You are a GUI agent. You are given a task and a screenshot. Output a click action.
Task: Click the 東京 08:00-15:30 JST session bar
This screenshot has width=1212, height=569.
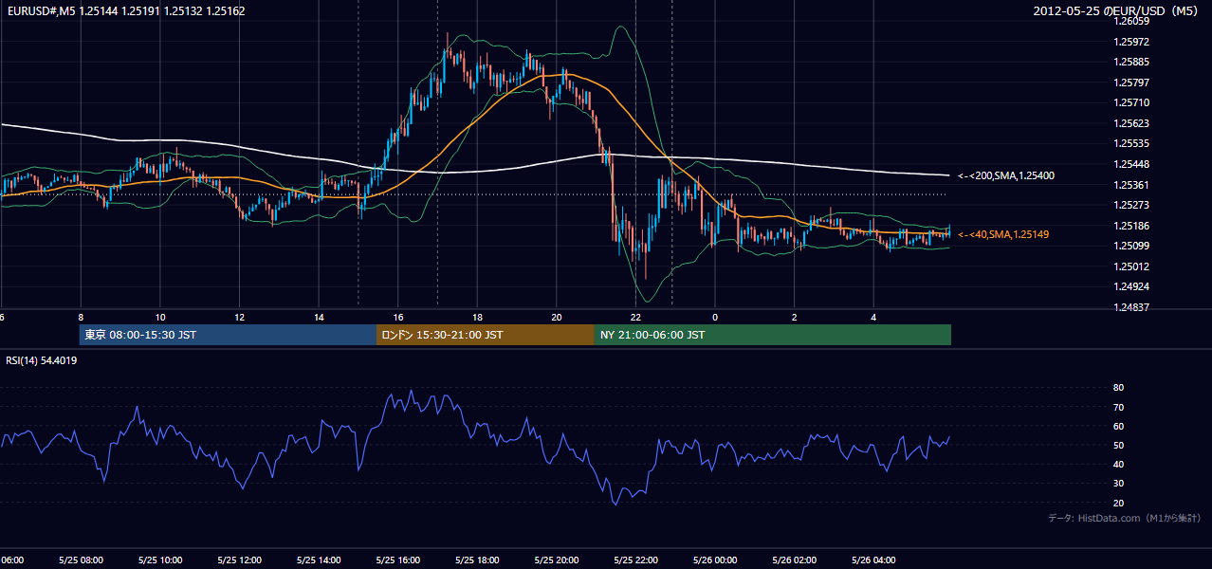point(229,335)
